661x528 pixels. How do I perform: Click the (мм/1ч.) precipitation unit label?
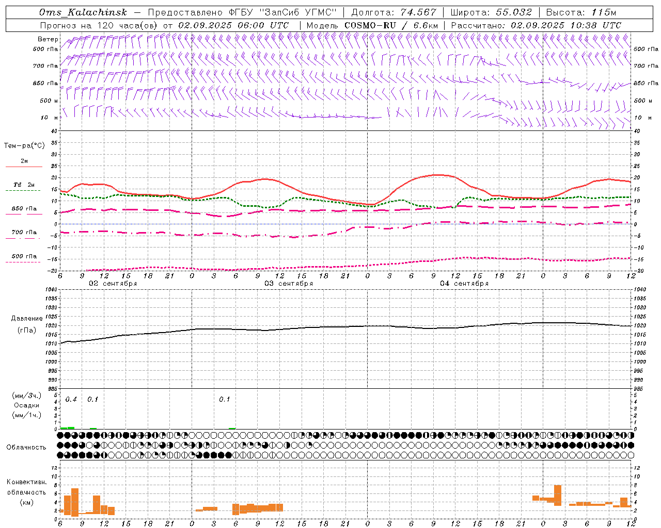click(27, 415)
